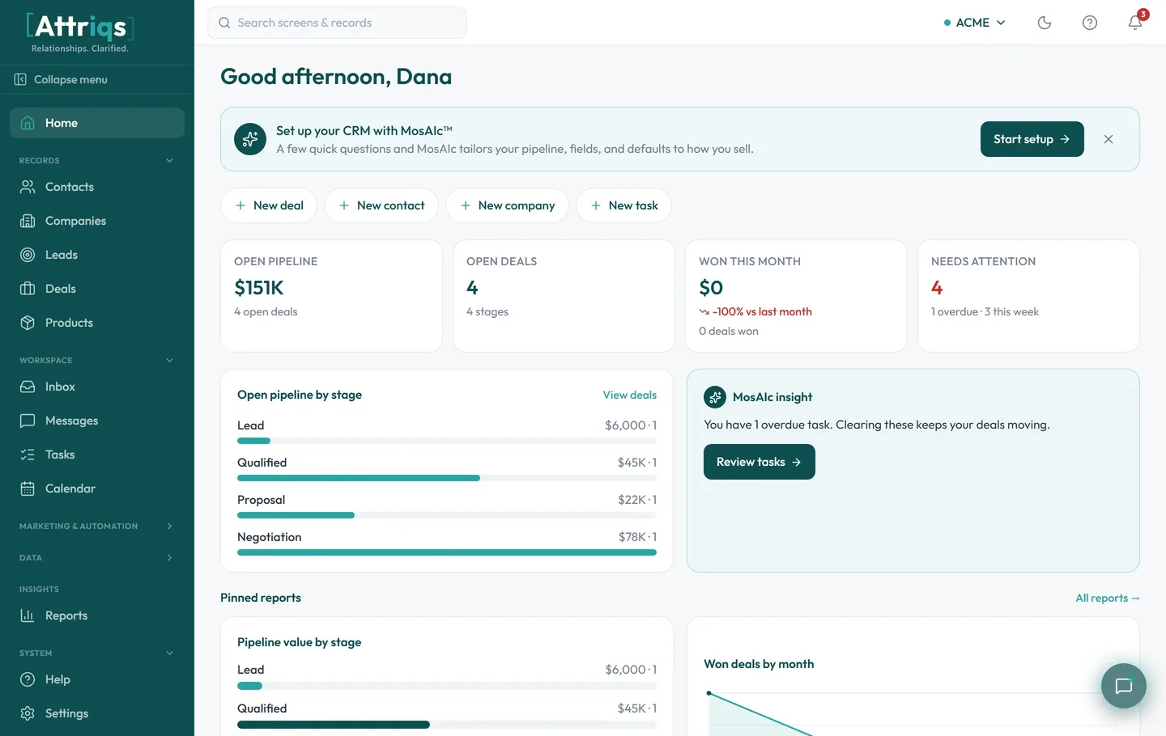Open Leads from the sidebar
The height and width of the screenshot is (736, 1166).
point(97,255)
